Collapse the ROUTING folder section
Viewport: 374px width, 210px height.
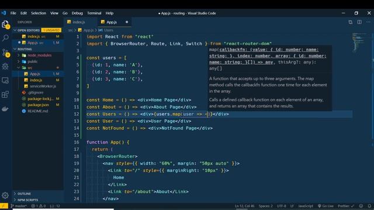(25, 49)
